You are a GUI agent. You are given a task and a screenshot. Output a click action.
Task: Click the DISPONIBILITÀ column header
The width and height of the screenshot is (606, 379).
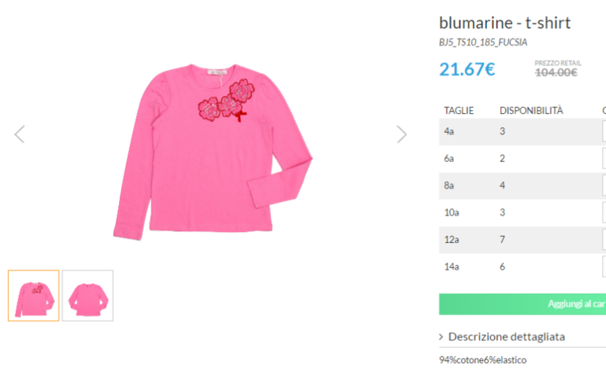[x=531, y=110]
